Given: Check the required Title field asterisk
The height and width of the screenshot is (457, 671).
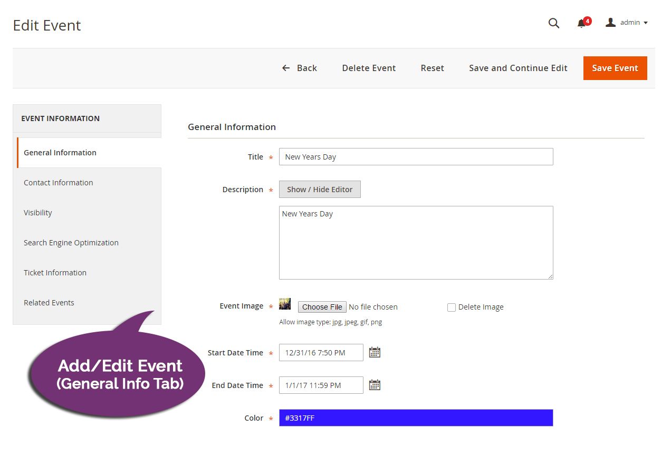Looking at the screenshot, I should click(271, 157).
